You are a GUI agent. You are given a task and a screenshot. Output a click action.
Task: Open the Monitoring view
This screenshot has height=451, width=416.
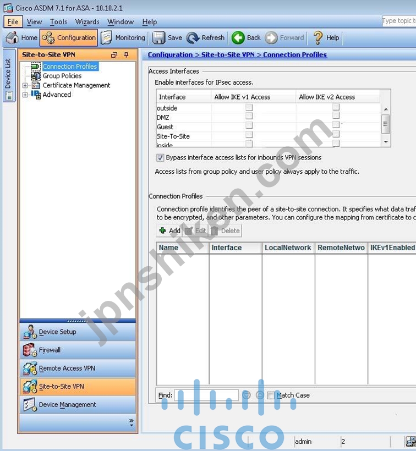point(123,38)
